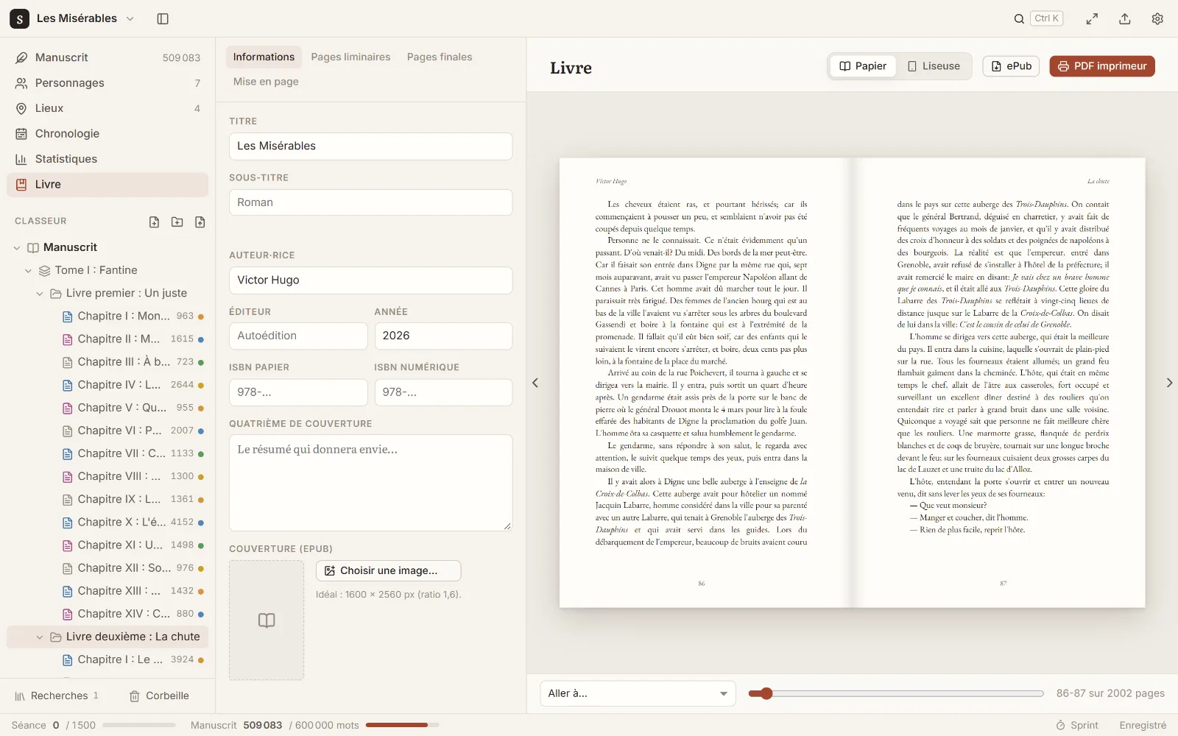Open the search magnifier icon
Screen dimensions: 1178x736
[x=1019, y=18]
